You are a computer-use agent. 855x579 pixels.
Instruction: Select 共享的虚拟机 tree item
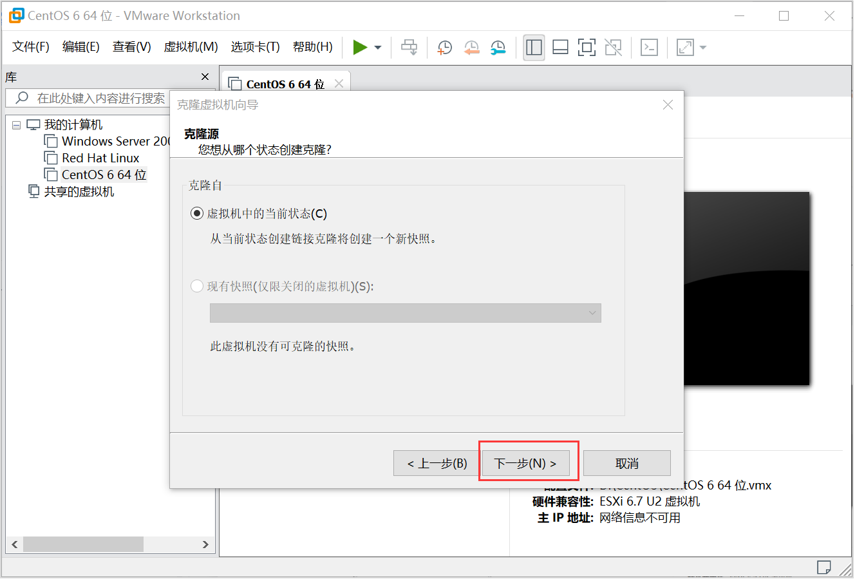tap(79, 191)
